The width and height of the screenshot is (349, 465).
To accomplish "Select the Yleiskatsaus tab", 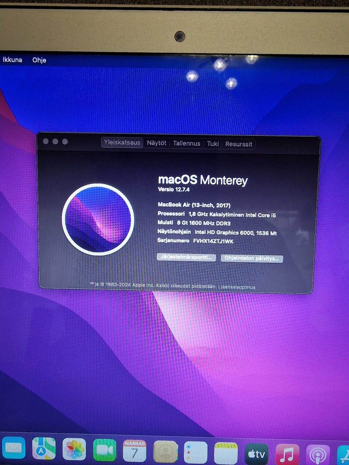I will (122, 142).
